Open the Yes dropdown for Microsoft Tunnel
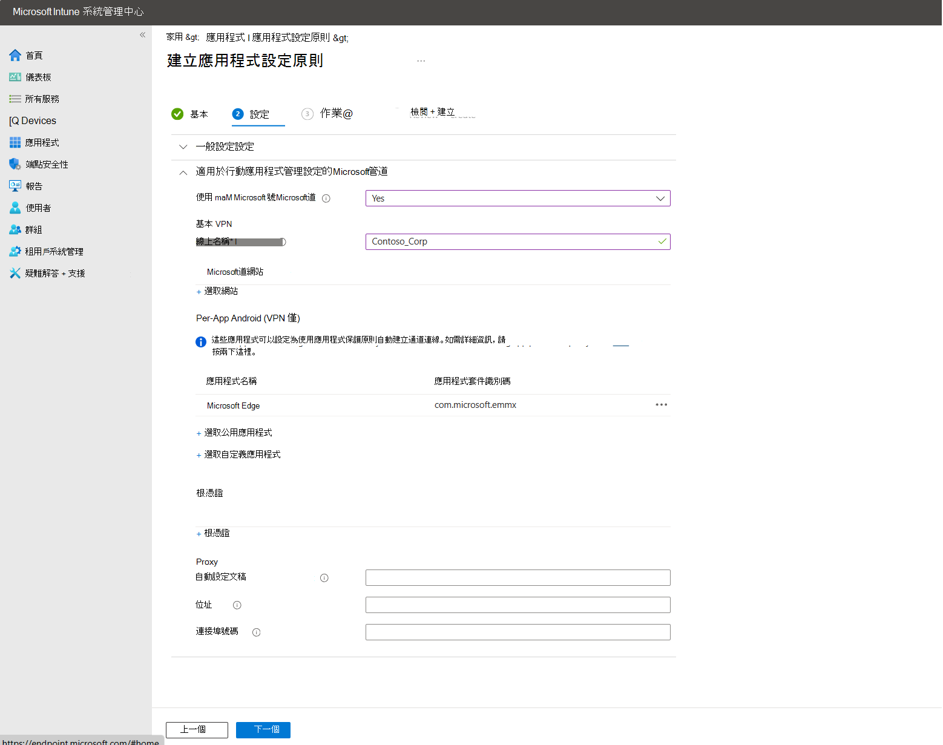Viewport: 943px width, 745px height. 518,199
